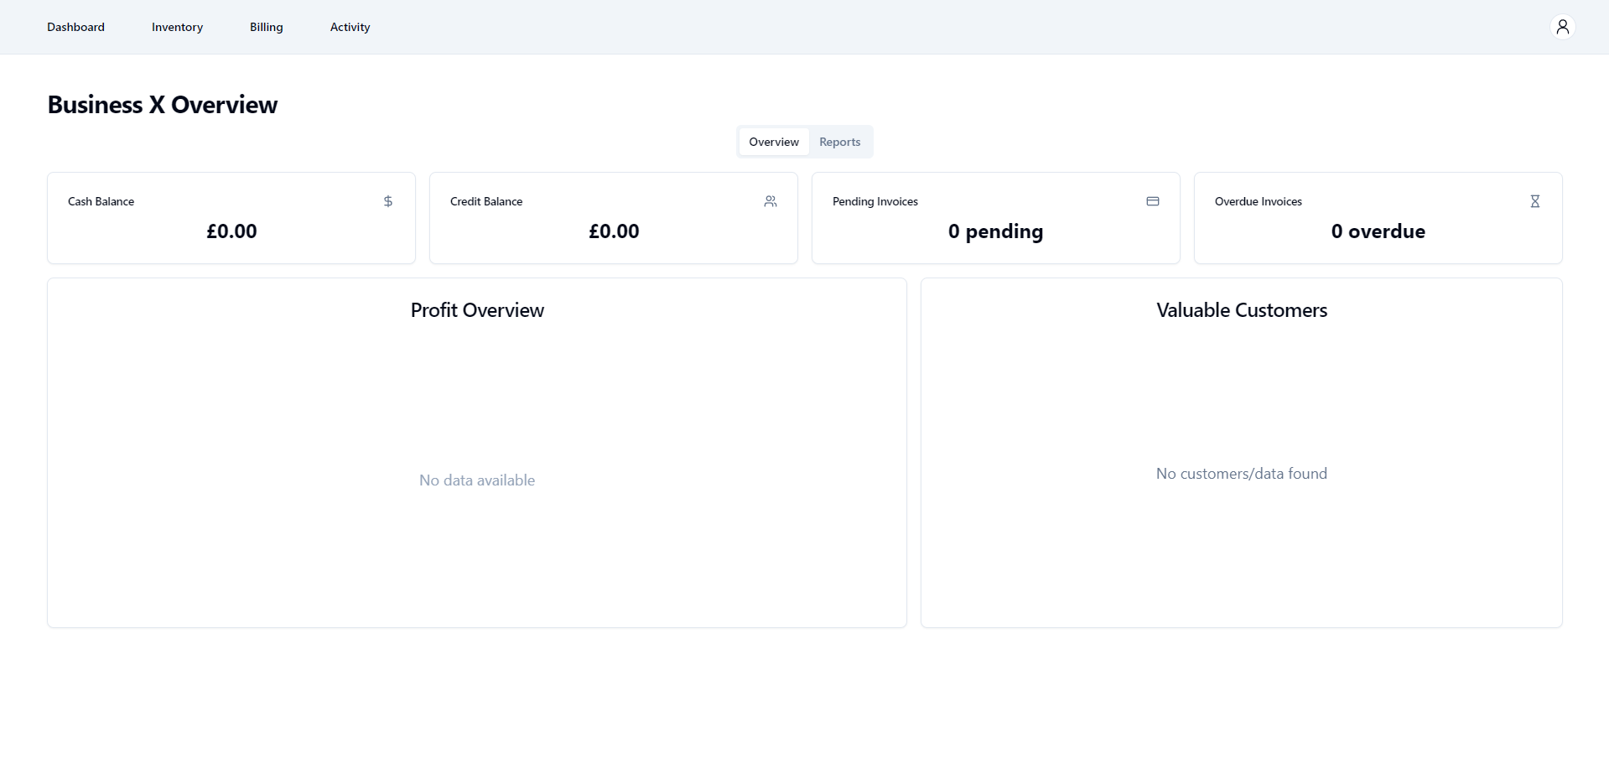
Task: Open the Dashboard navigation link
Action: point(75,27)
